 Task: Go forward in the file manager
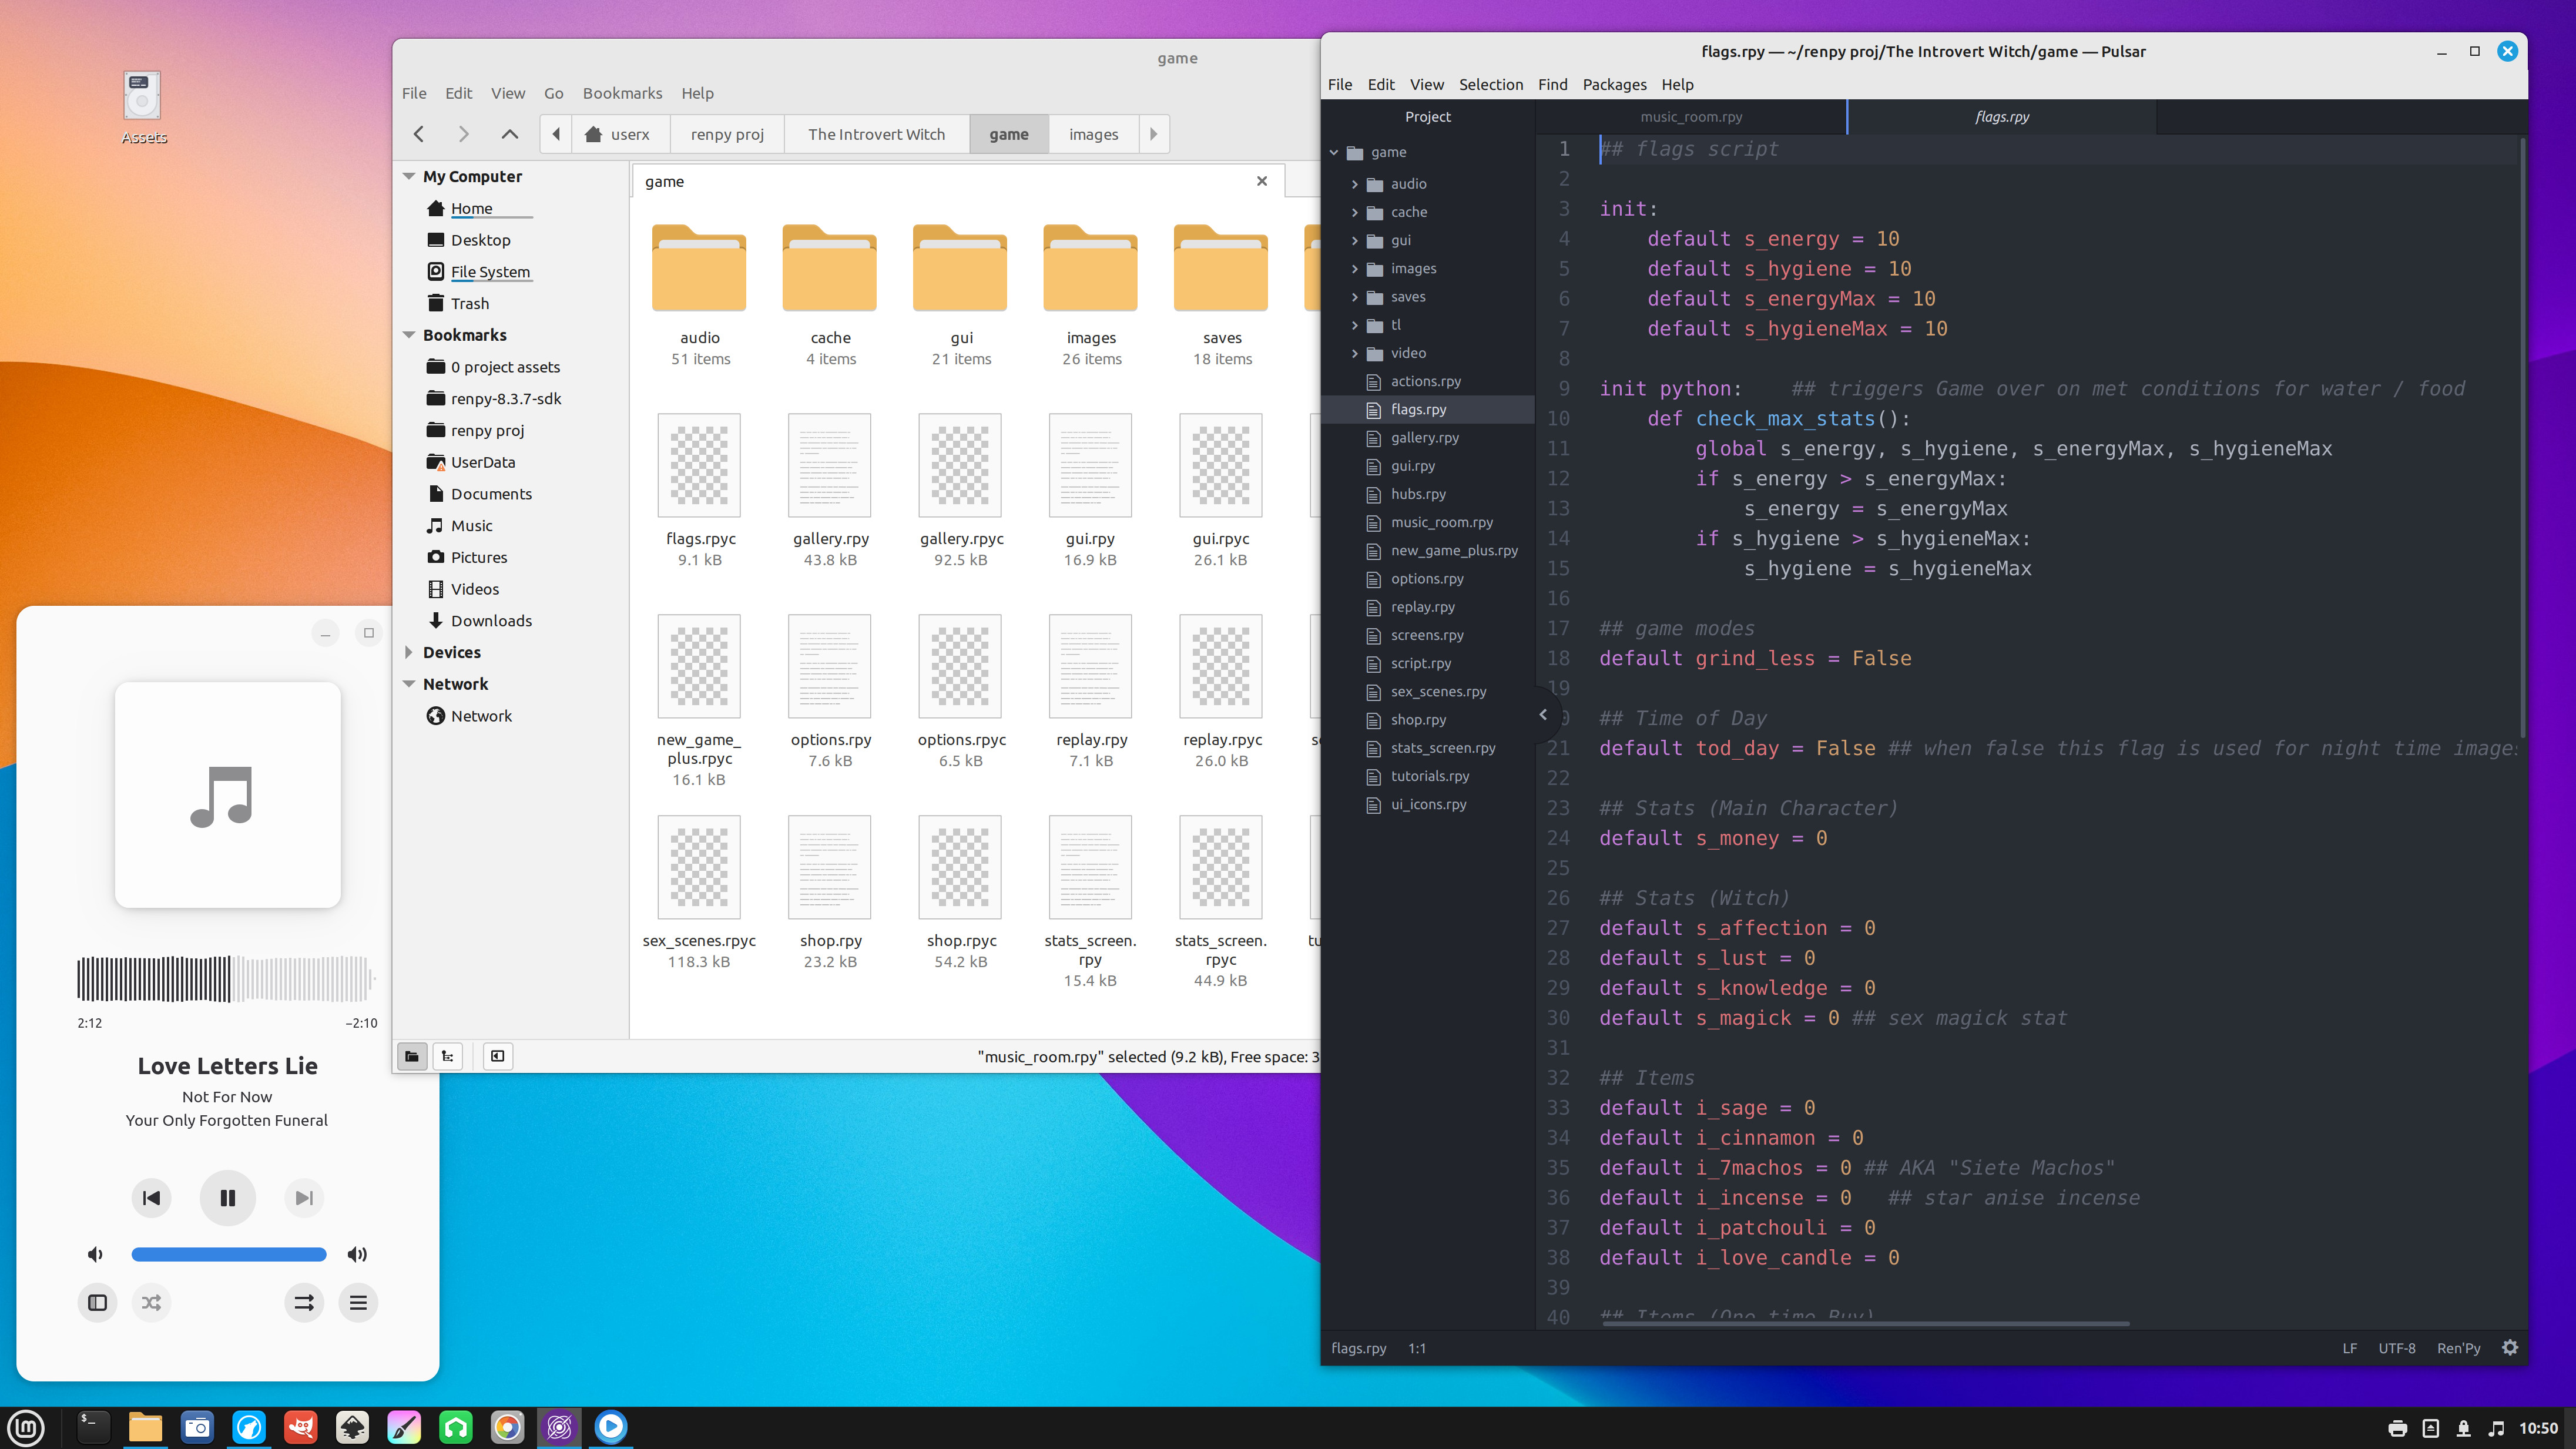tap(463, 134)
